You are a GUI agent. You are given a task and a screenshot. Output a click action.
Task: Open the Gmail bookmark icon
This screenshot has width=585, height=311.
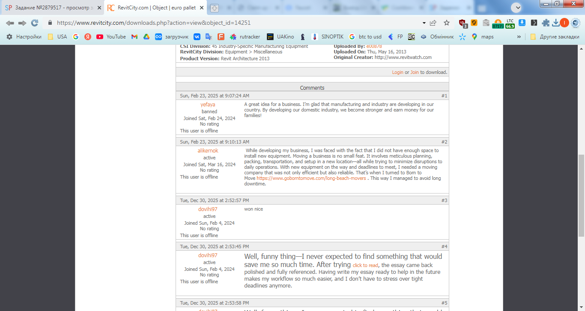pyautogui.click(x=134, y=37)
